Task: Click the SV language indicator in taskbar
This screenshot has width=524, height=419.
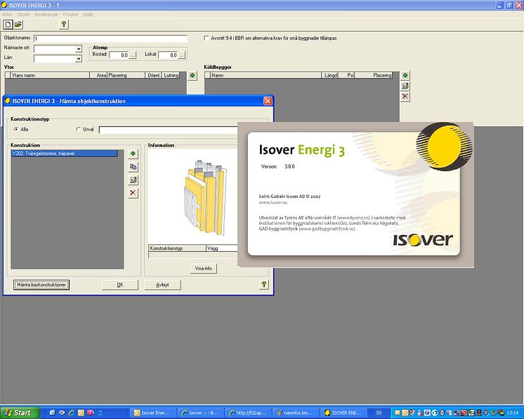Action: (379, 413)
